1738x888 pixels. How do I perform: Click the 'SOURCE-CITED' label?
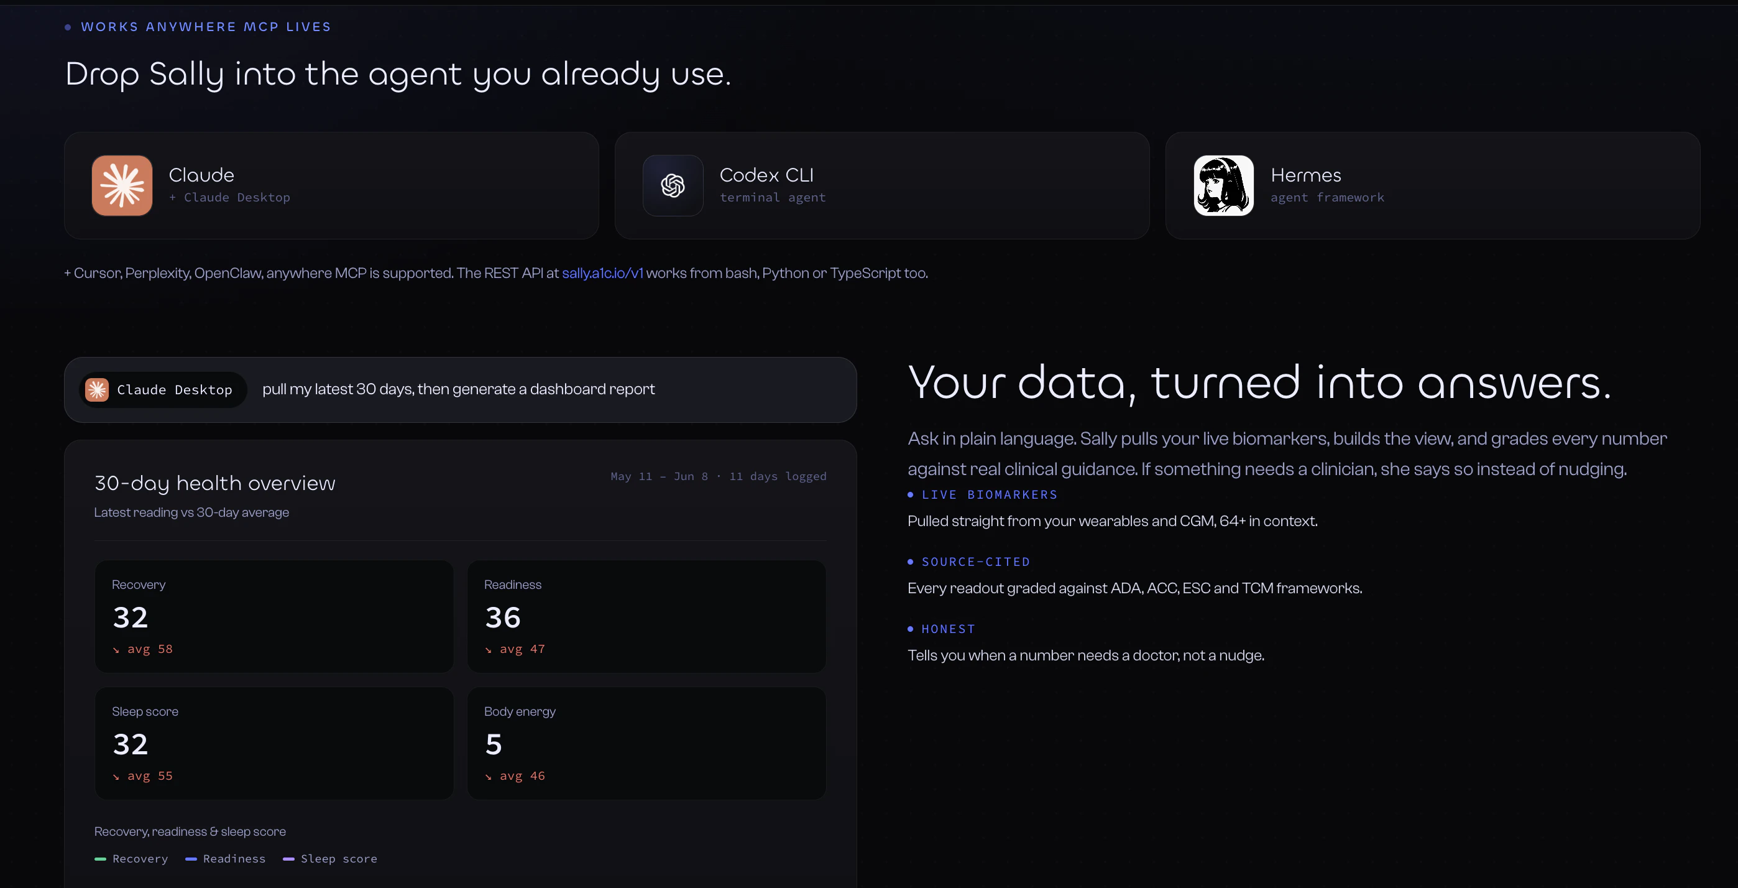[x=975, y=562]
